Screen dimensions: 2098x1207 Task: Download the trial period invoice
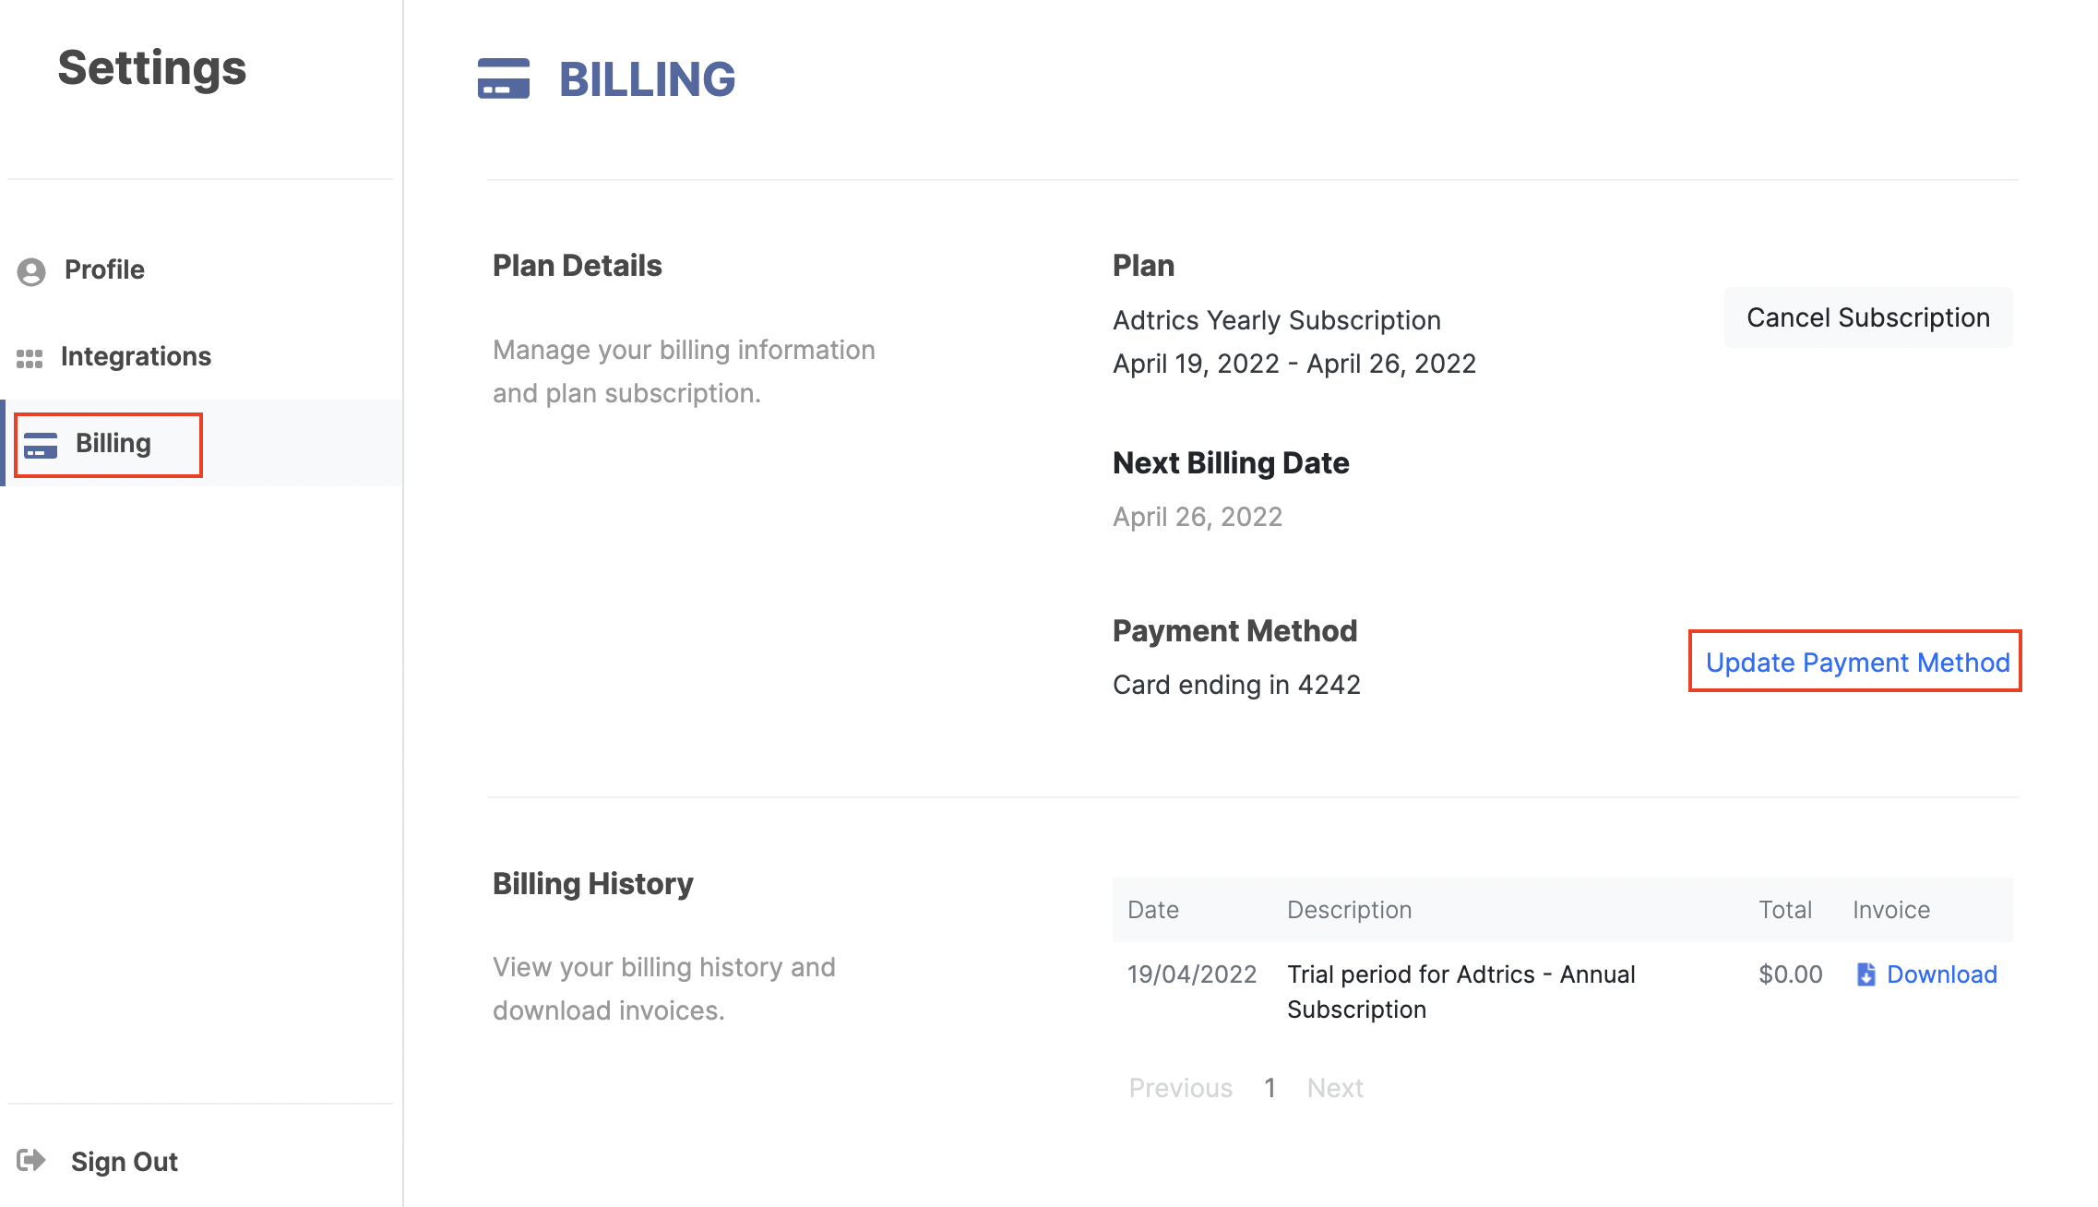[1941, 974]
